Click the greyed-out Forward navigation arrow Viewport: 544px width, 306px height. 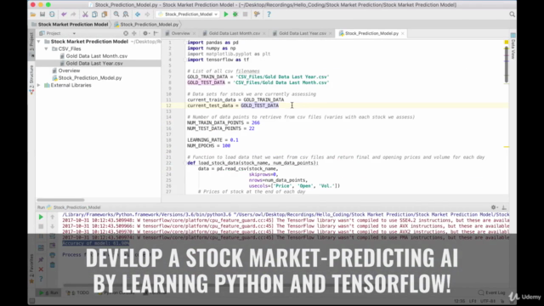(147, 14)
